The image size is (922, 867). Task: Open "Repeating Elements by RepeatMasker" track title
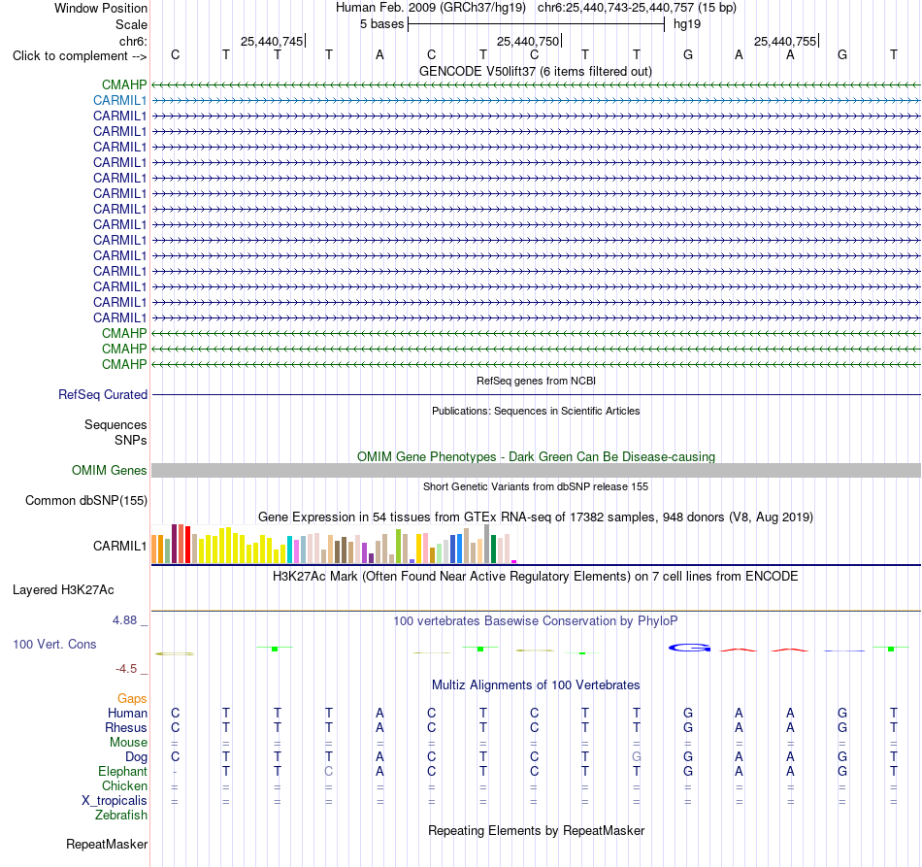point(536,830)
